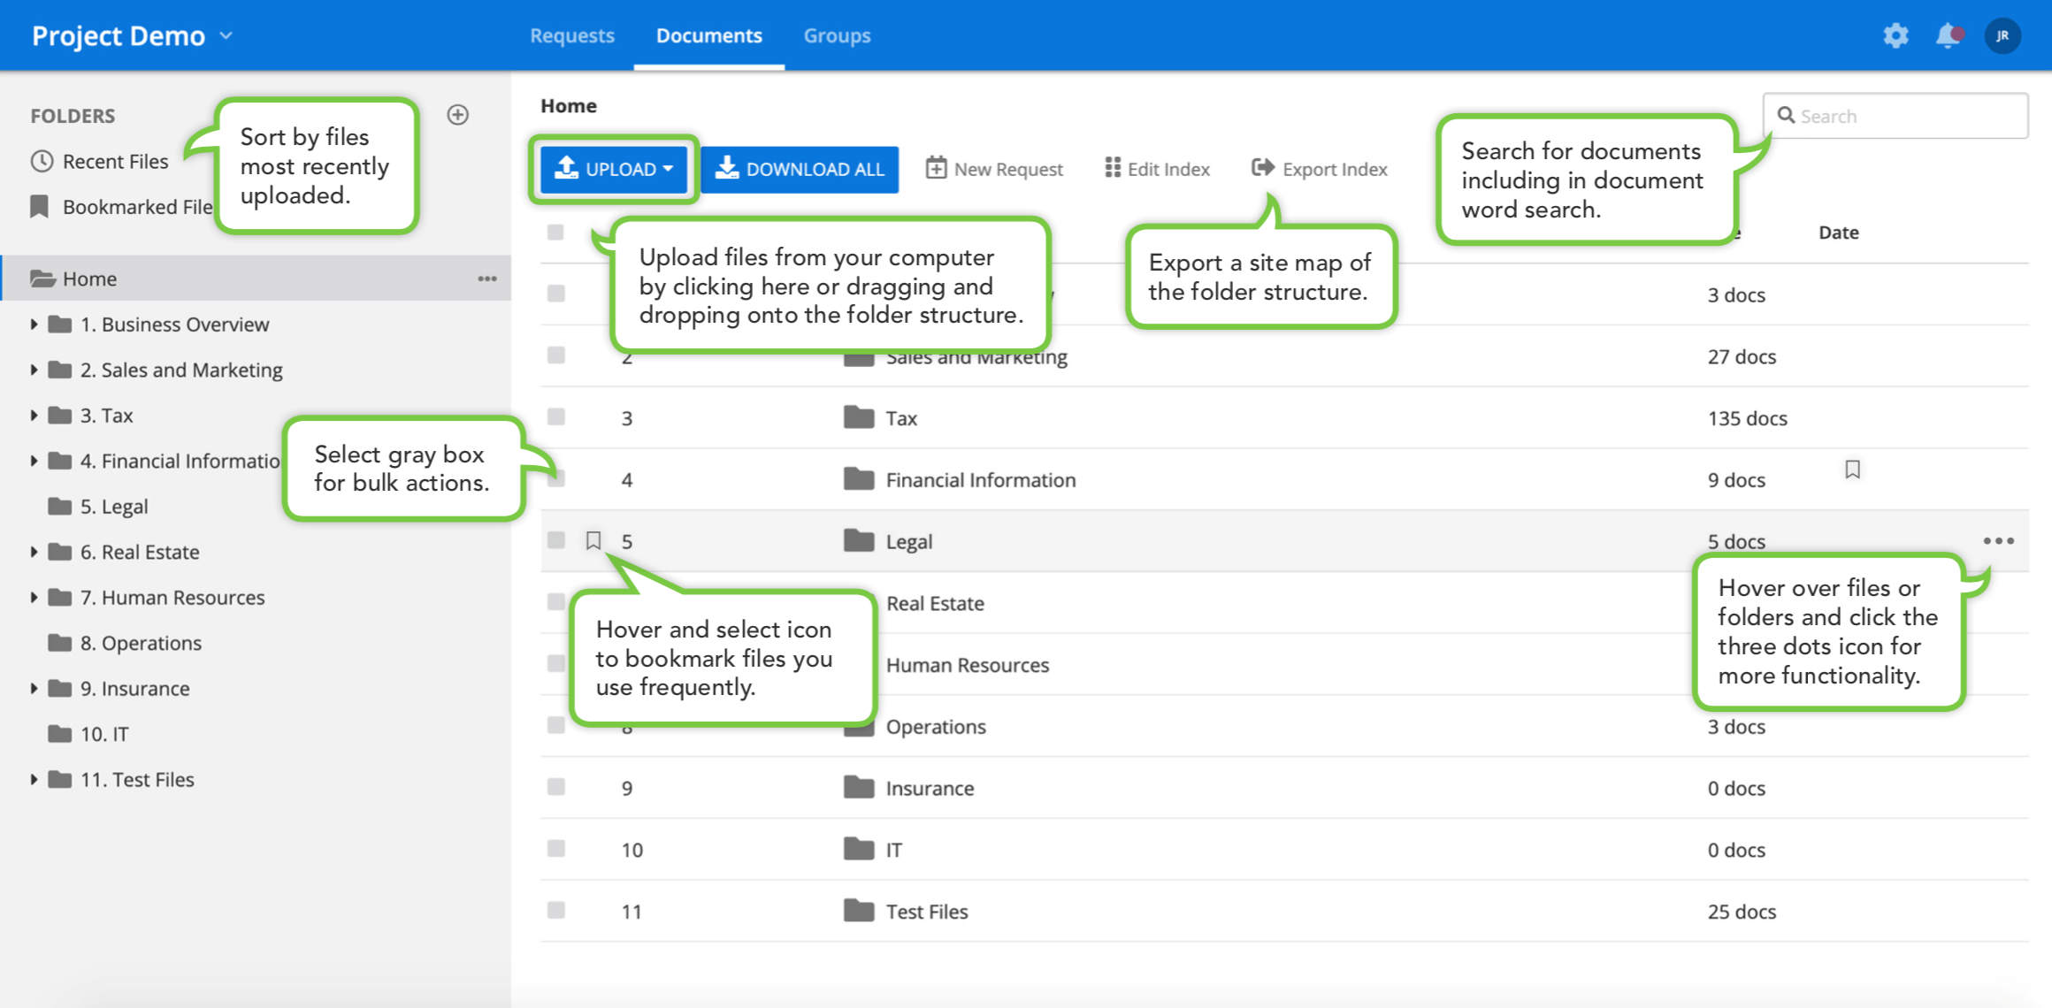Click the Bookmarked Files bookmark icon
Image resolution: width=2052 pixels, height=1008 pixels.
tap(40, 207)
